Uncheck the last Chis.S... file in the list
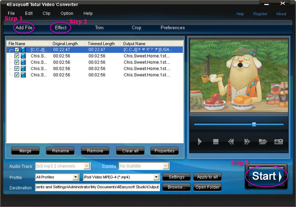296x207 pixels. (x=17, y=75)
